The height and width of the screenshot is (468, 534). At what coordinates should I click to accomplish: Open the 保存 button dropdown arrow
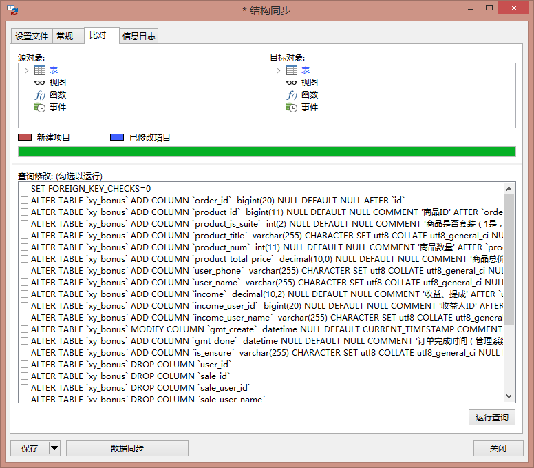click(x=54, y=448)
